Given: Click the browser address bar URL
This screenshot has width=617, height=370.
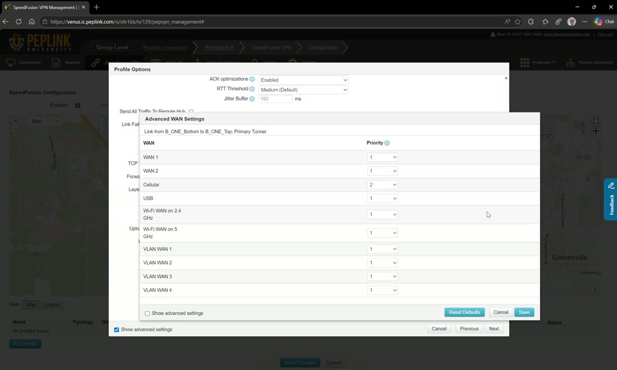Looking at the screenshot, I should (127, 22).
